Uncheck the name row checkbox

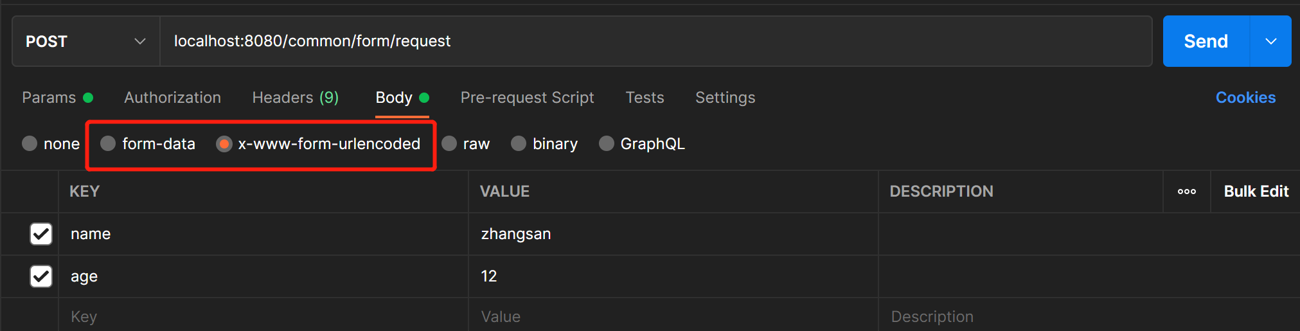[41, 234]
